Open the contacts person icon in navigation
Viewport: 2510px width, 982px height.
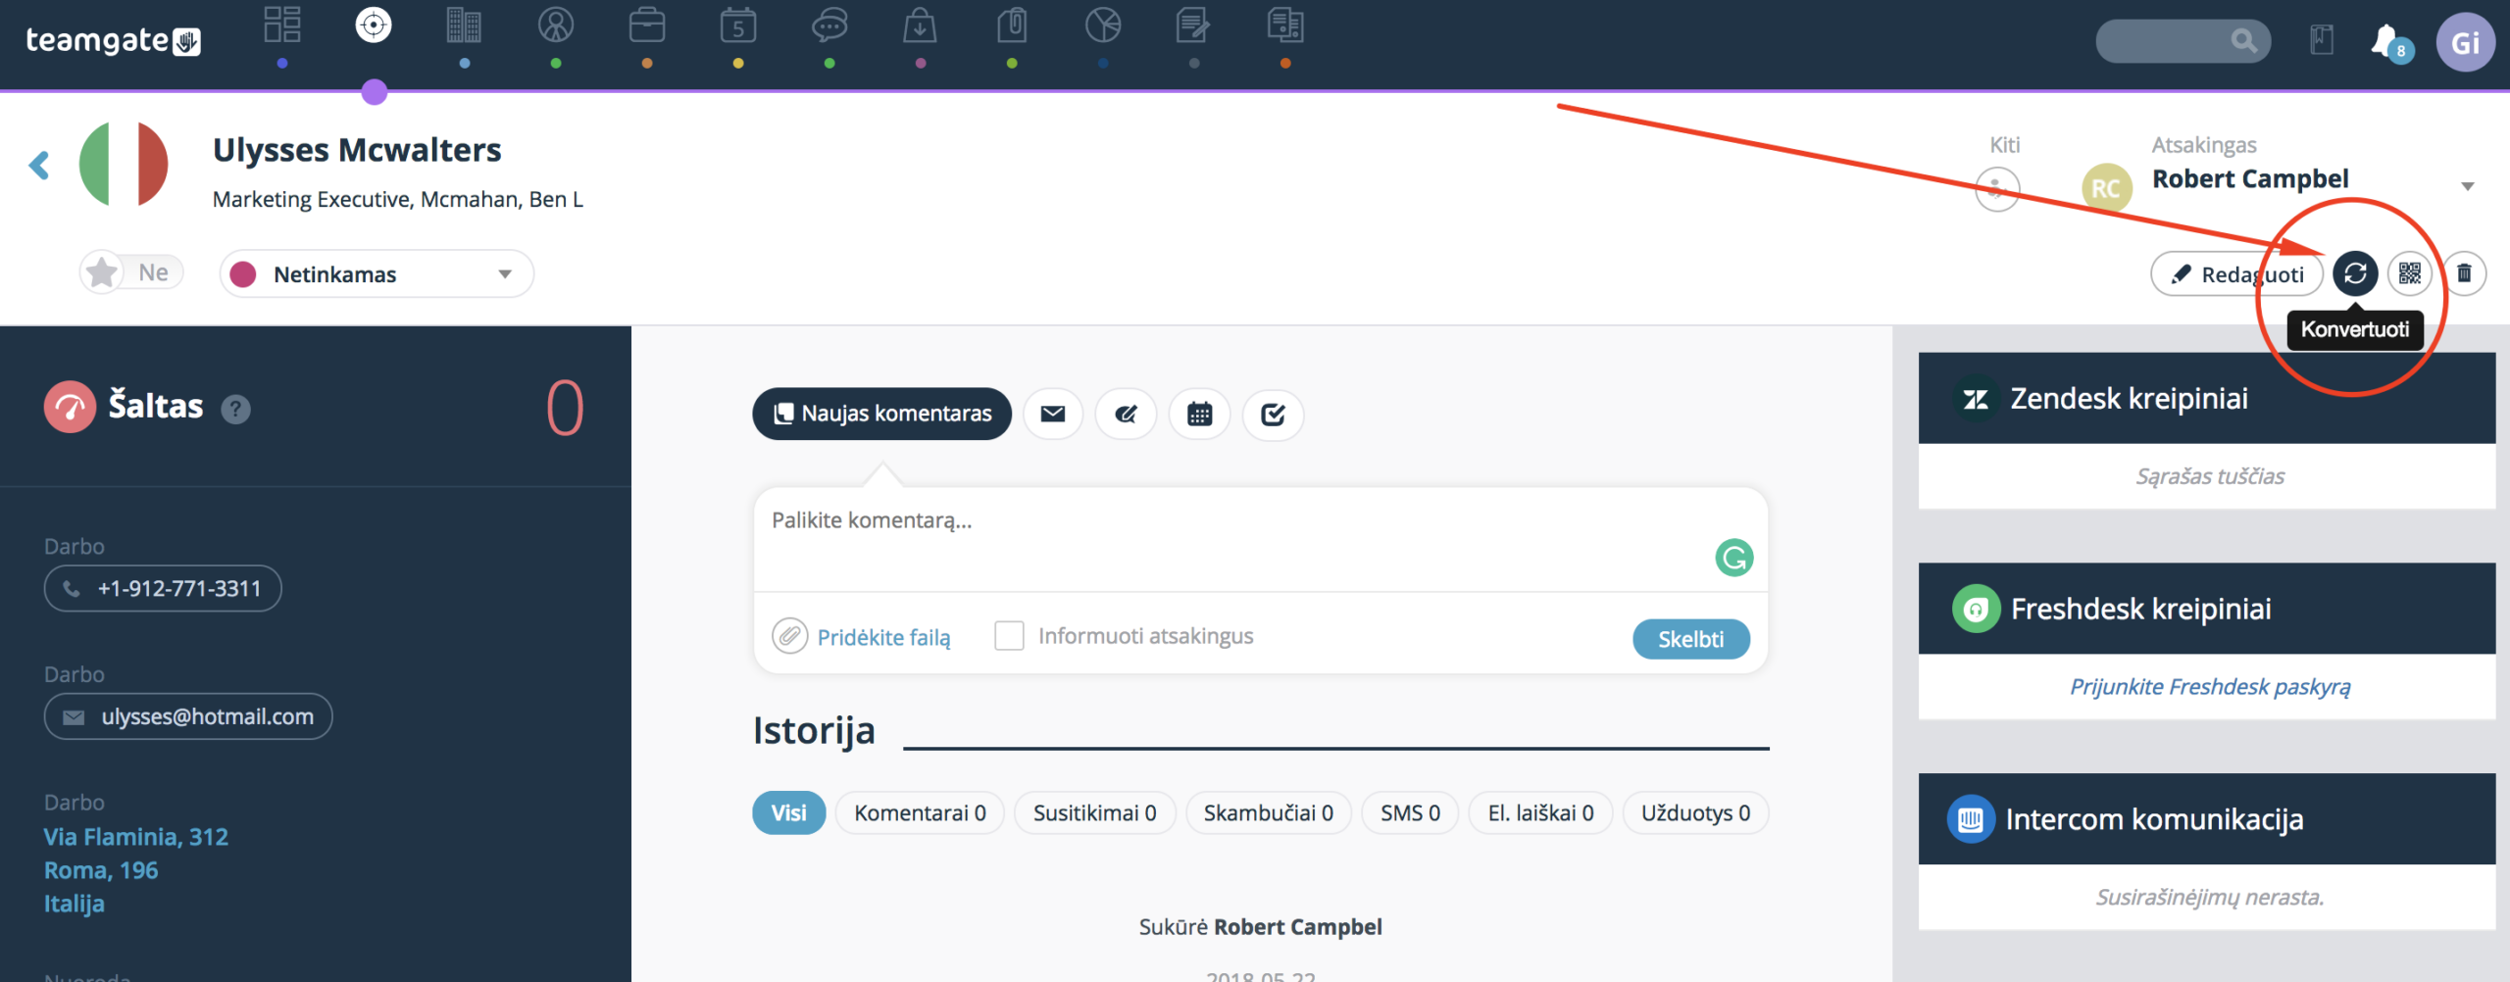pos(556,25)
